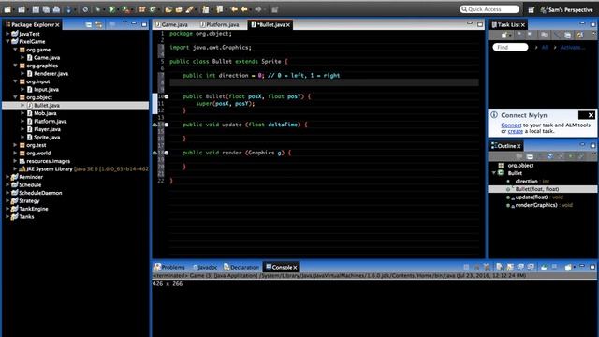Open the New Console dropdown icon

pyautogui.click(x=569, y=267)
